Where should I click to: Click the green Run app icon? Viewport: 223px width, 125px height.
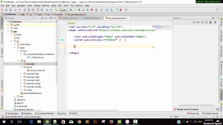[71, 10]
